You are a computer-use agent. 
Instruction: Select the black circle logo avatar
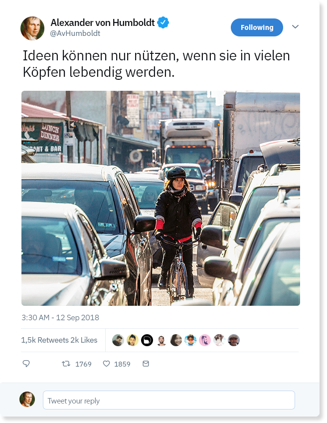147,340
